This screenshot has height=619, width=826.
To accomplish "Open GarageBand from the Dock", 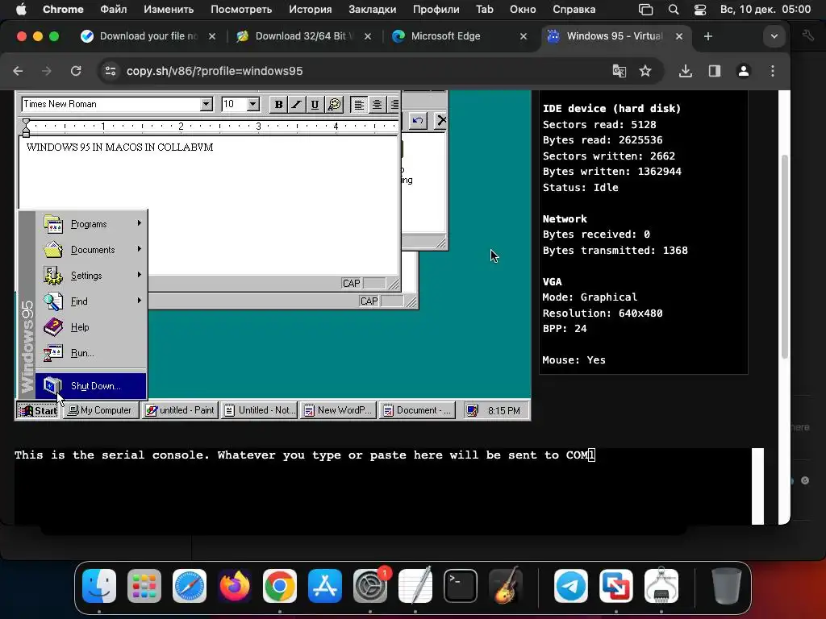I will click(506, 586).
